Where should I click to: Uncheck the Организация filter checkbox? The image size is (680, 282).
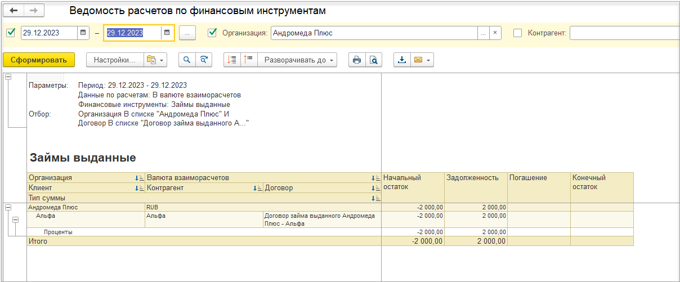point(212,33)
